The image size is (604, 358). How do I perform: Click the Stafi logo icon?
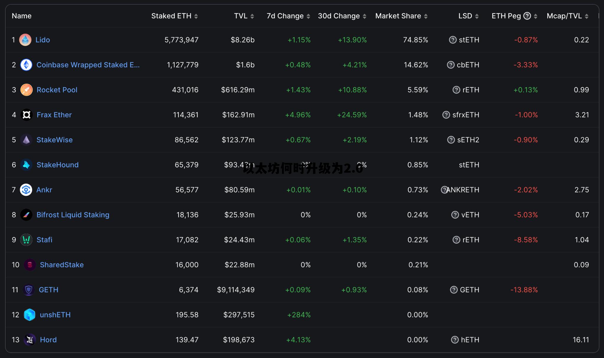[26, 240]
